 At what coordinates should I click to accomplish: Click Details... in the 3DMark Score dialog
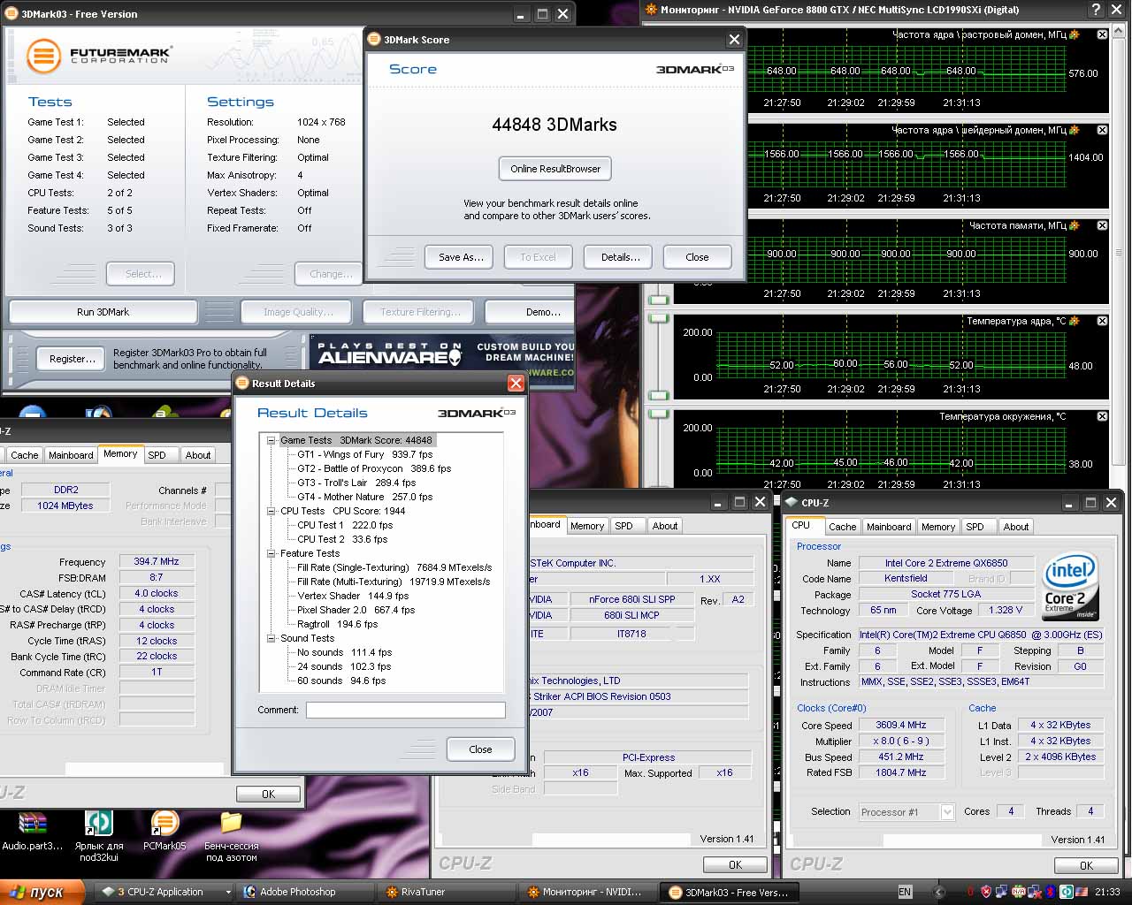click(x=620, y=257)
